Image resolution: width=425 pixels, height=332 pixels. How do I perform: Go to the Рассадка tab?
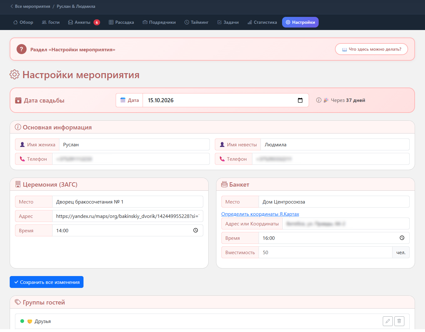(121, 22)
